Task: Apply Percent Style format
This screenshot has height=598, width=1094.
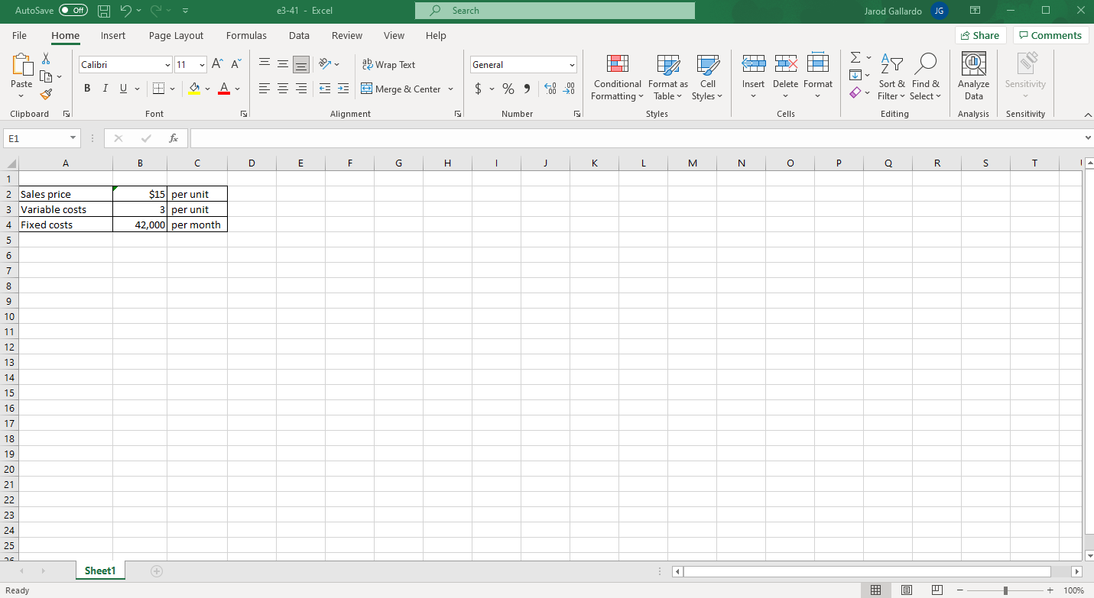Action: (x=508, y=89)
